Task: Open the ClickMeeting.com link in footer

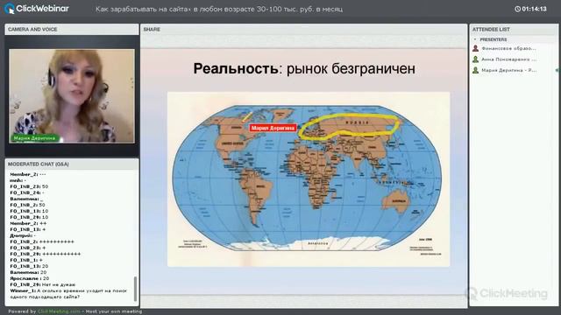Action: point(59,311)
